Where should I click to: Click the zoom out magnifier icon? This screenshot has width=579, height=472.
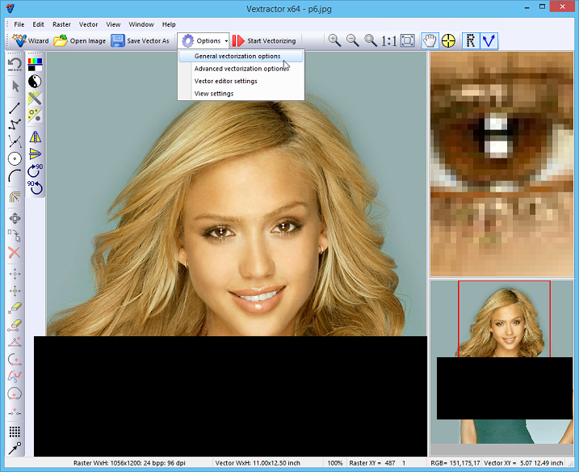point(352,40)
